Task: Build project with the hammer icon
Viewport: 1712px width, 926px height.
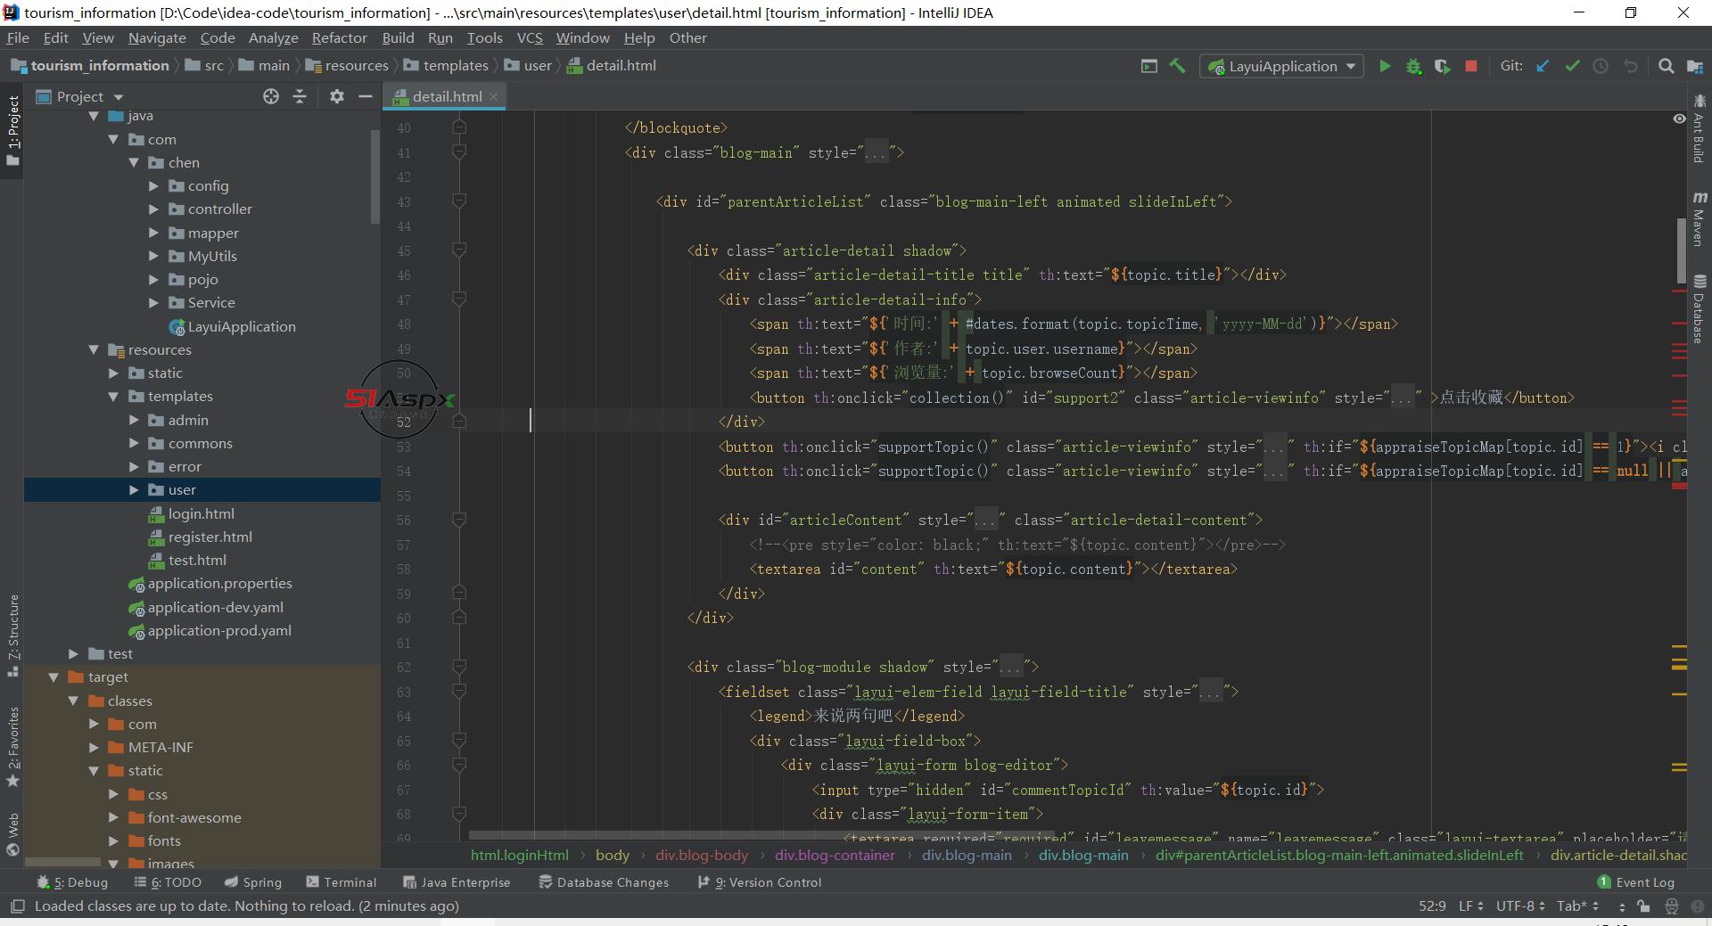Action: [x=1177, y=66]
